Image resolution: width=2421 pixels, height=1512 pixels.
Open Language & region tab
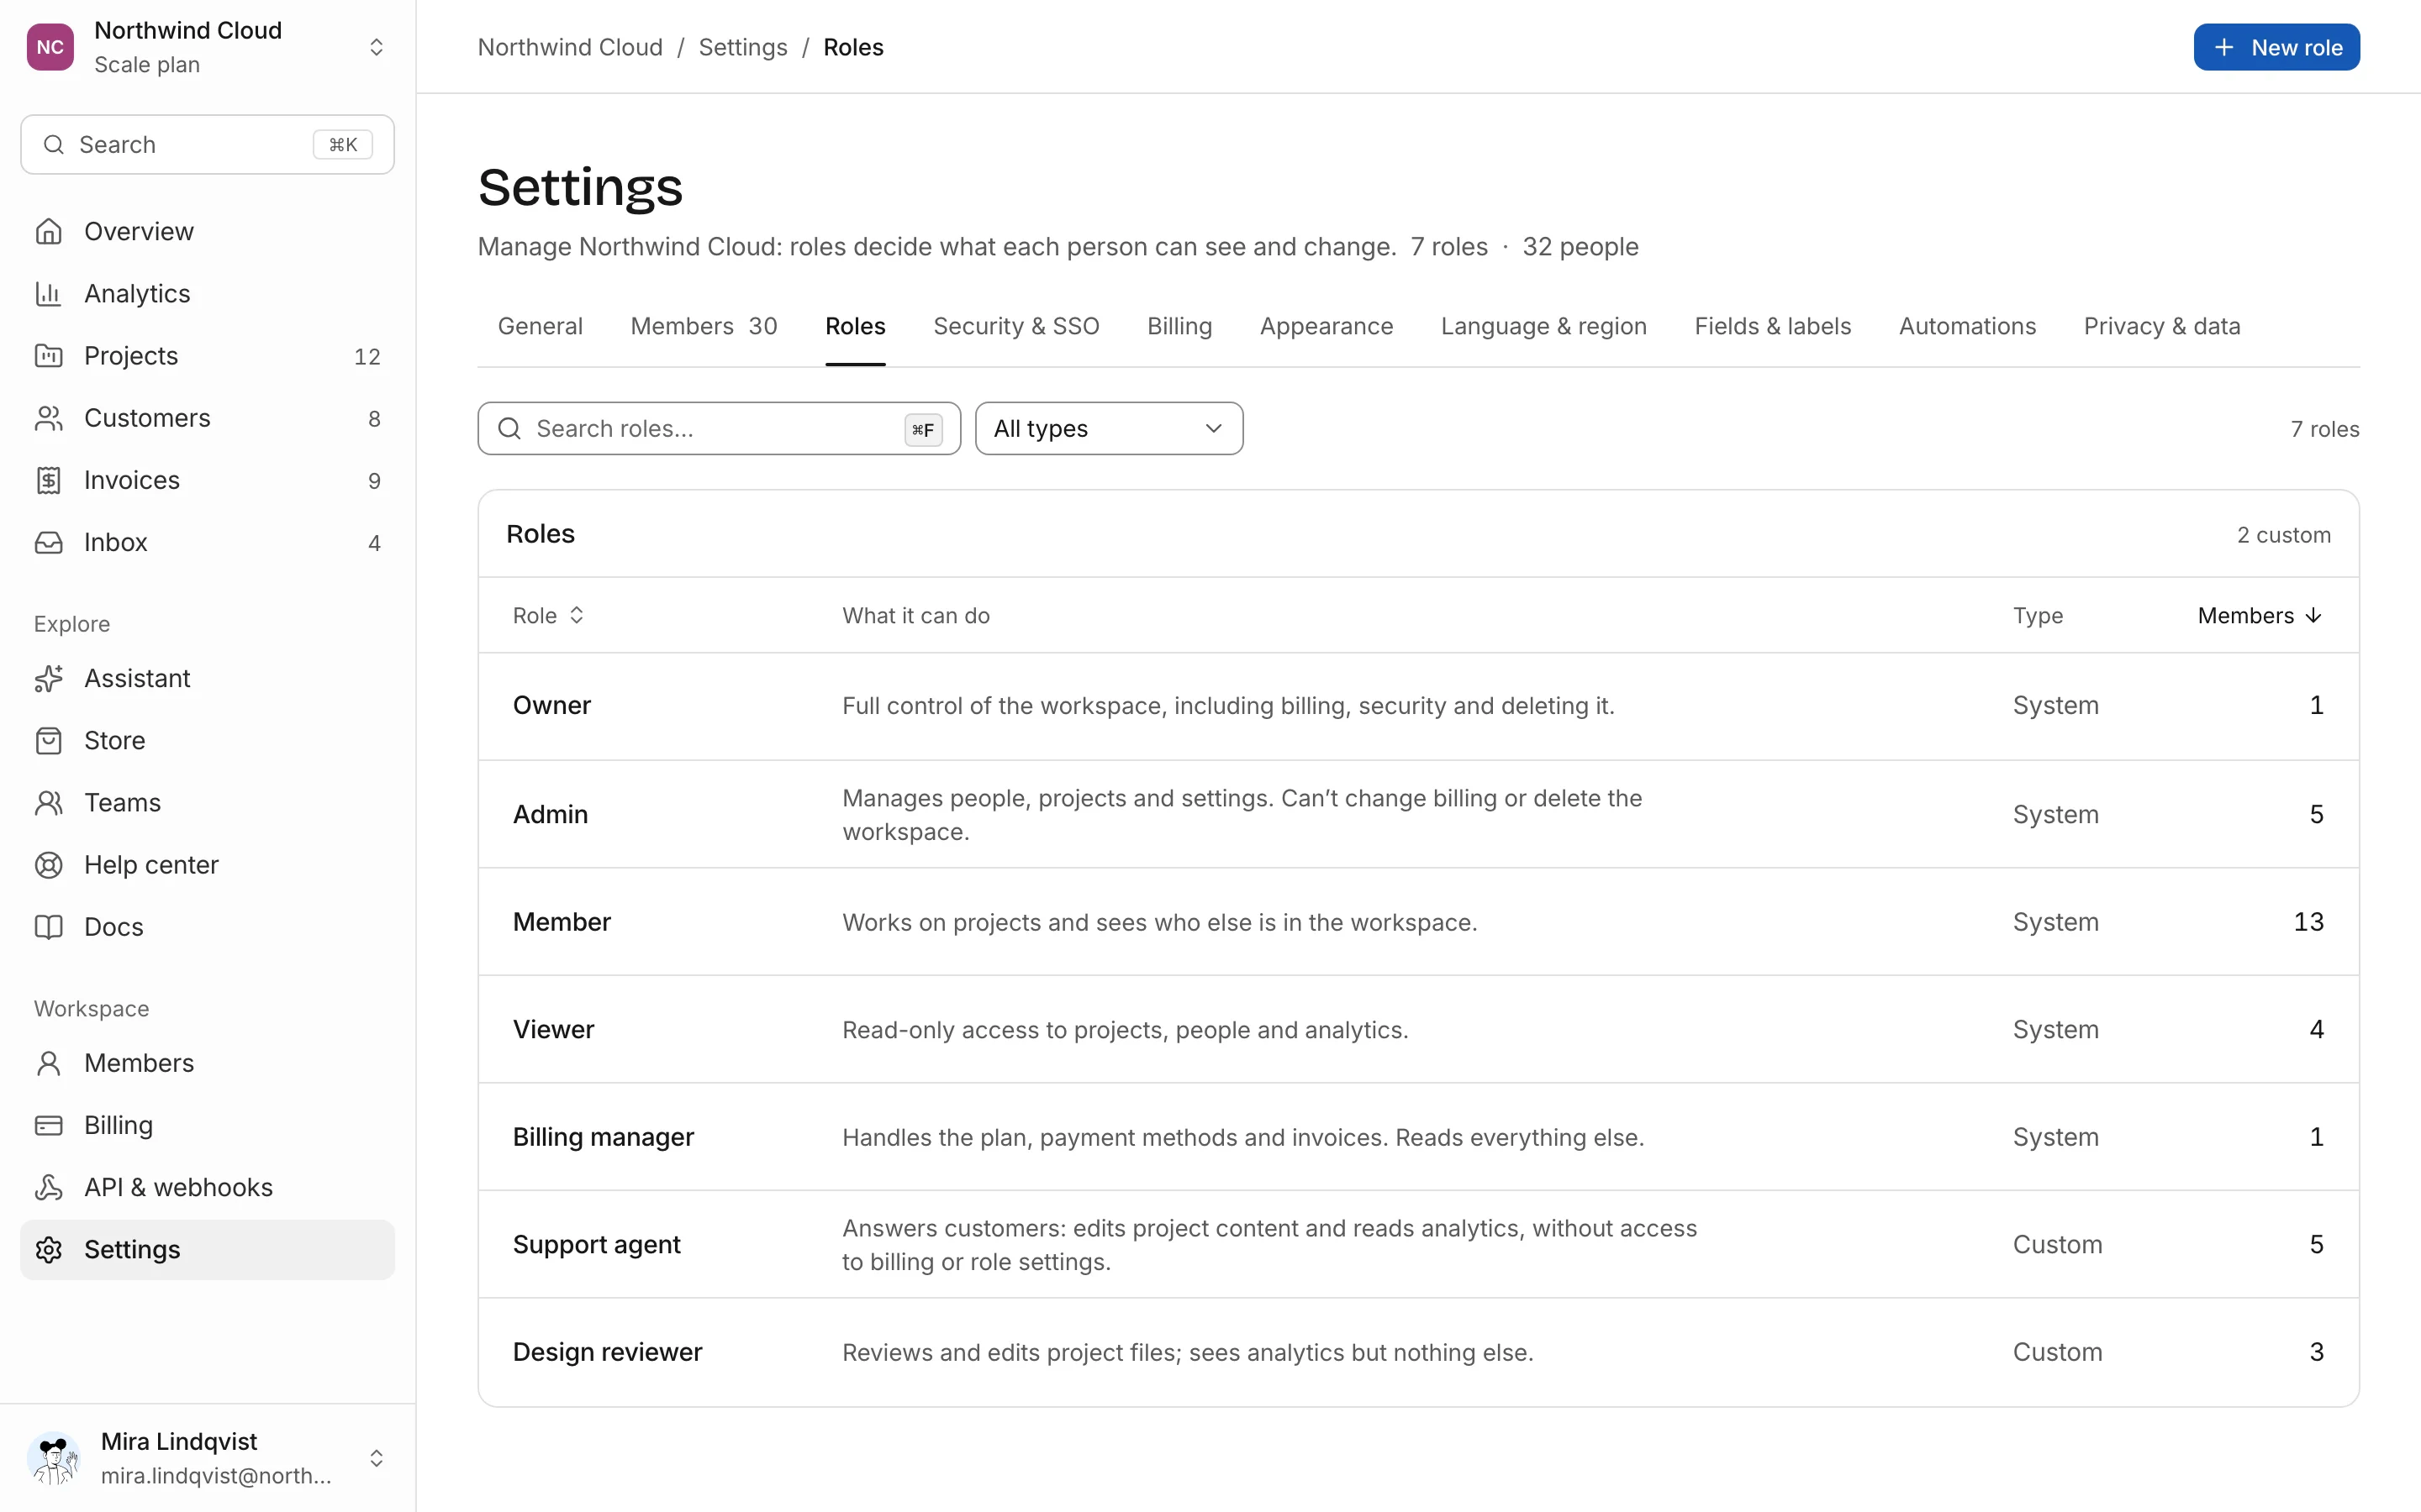point(1543,326)
